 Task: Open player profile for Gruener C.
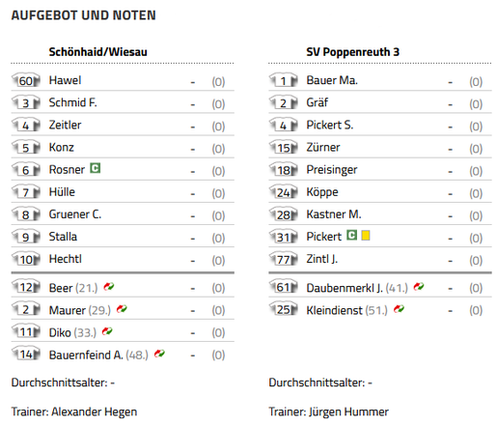click(x=75, y=214)
